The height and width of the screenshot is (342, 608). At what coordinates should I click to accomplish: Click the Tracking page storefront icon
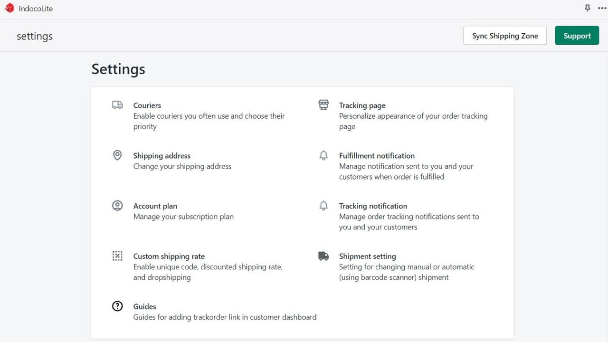point(323,105)
